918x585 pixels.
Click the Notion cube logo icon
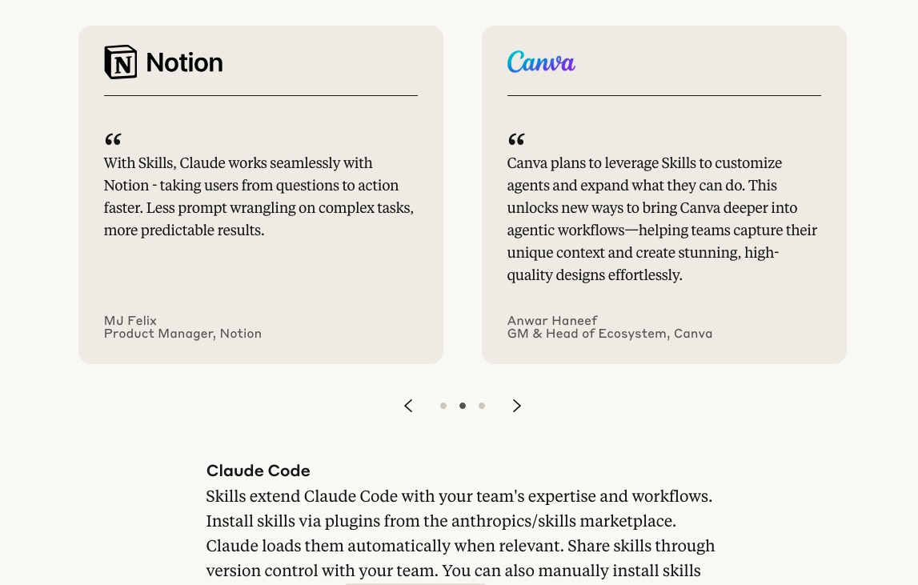(x=121, y=62)
